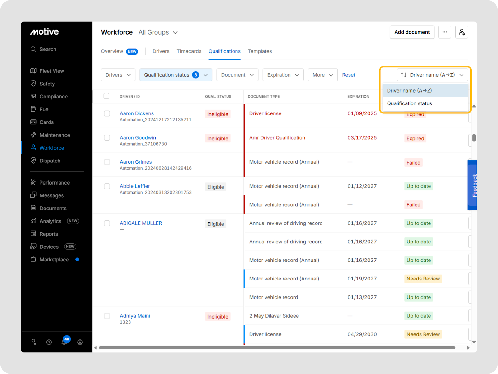This screenshot has height=374, width=498.
Task: Choose Qualification status sort option
Action: [x=409, y=103]
